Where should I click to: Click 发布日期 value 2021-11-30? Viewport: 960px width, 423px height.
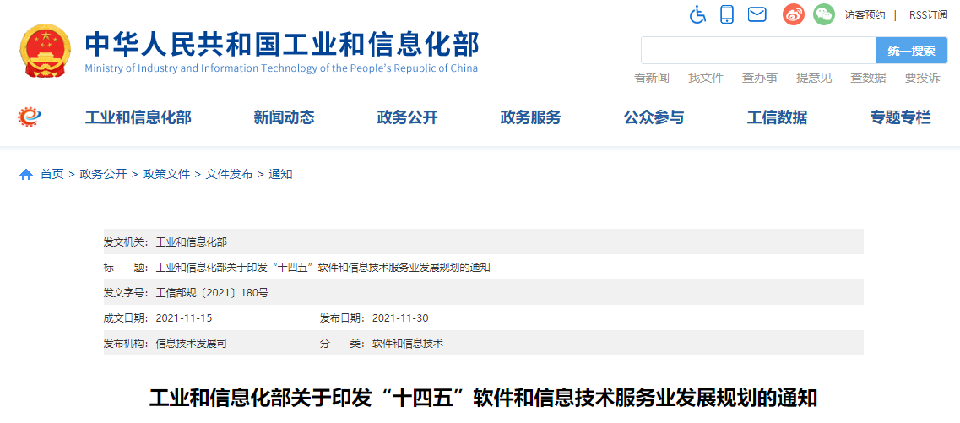click(400, 318)
